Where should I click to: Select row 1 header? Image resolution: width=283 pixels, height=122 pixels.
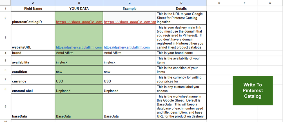pos(5,9)
